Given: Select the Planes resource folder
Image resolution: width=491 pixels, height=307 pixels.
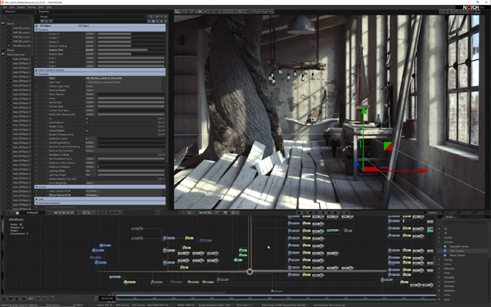Looking at the screenshot, I should 11,50.
